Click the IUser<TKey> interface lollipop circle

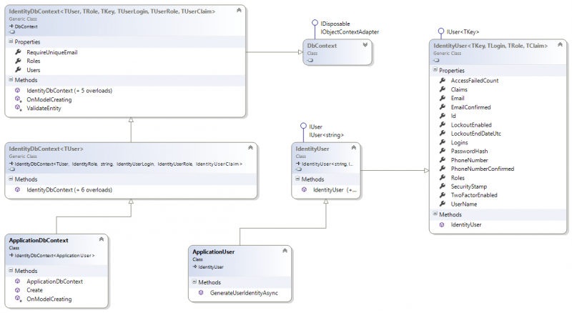[441, 31]
